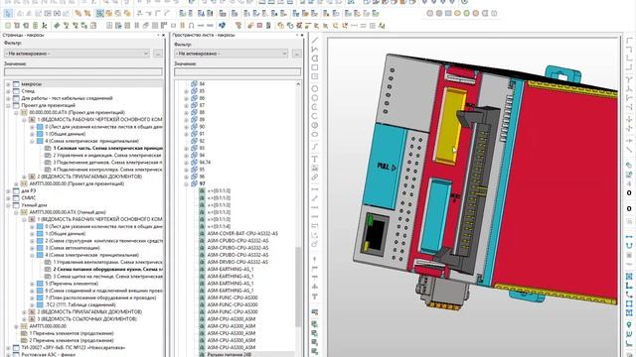Select 'ASM-COVER-BAT-CPU-AS332-AS' in layout space tree

[x=242, y=234]
